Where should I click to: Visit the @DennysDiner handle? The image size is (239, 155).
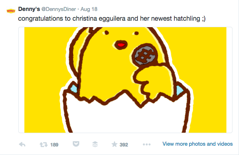59,9
